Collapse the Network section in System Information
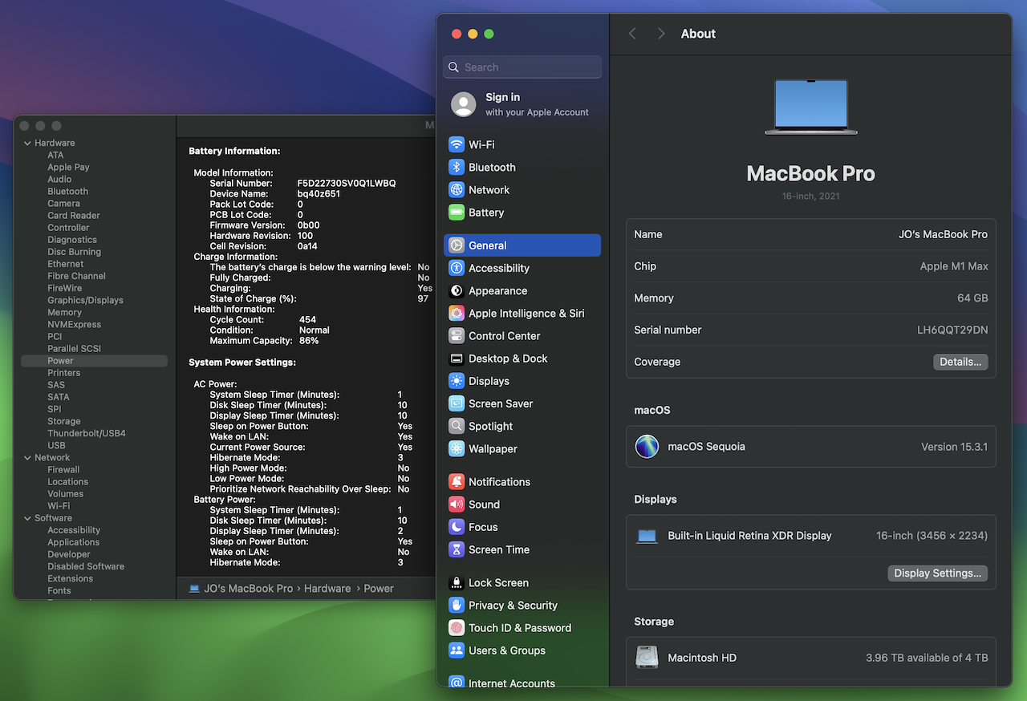 (x=27, y=457)
